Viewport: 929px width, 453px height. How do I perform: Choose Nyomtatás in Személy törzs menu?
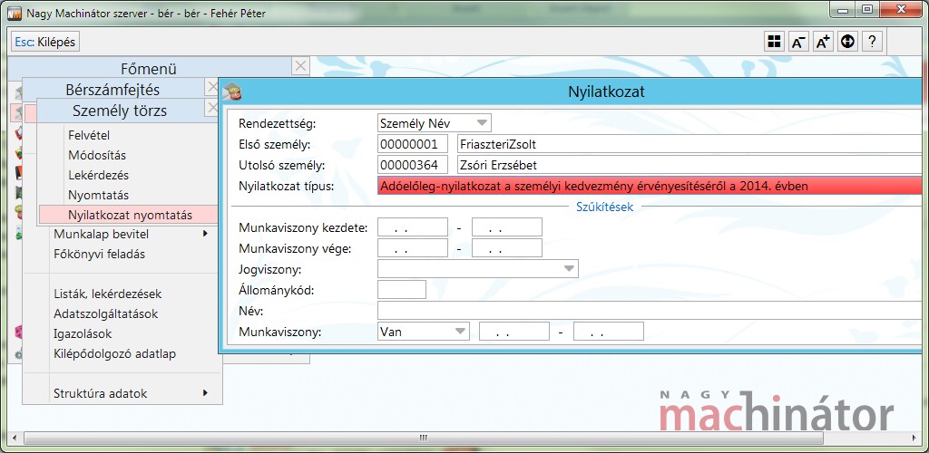pyautogui.click(x=98, y=195)
